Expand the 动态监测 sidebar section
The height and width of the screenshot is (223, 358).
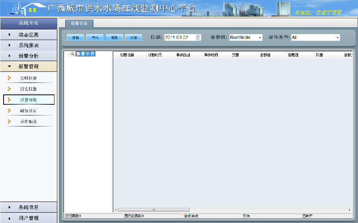tap(29, 35)
